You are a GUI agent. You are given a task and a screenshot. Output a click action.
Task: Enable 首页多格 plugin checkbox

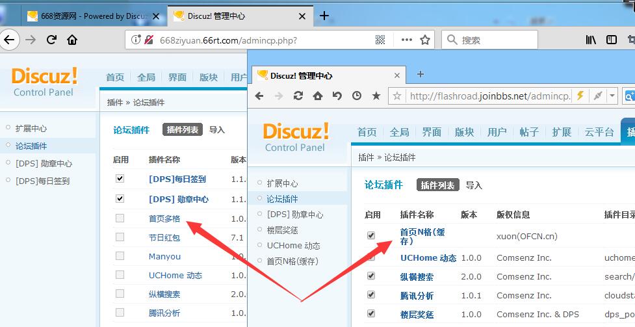[x=120, y=218]
